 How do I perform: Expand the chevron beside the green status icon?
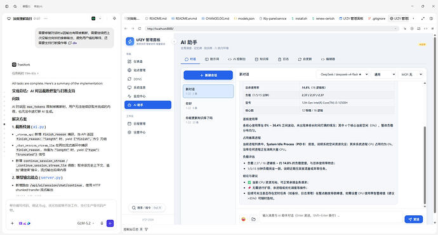pos(100,18)
